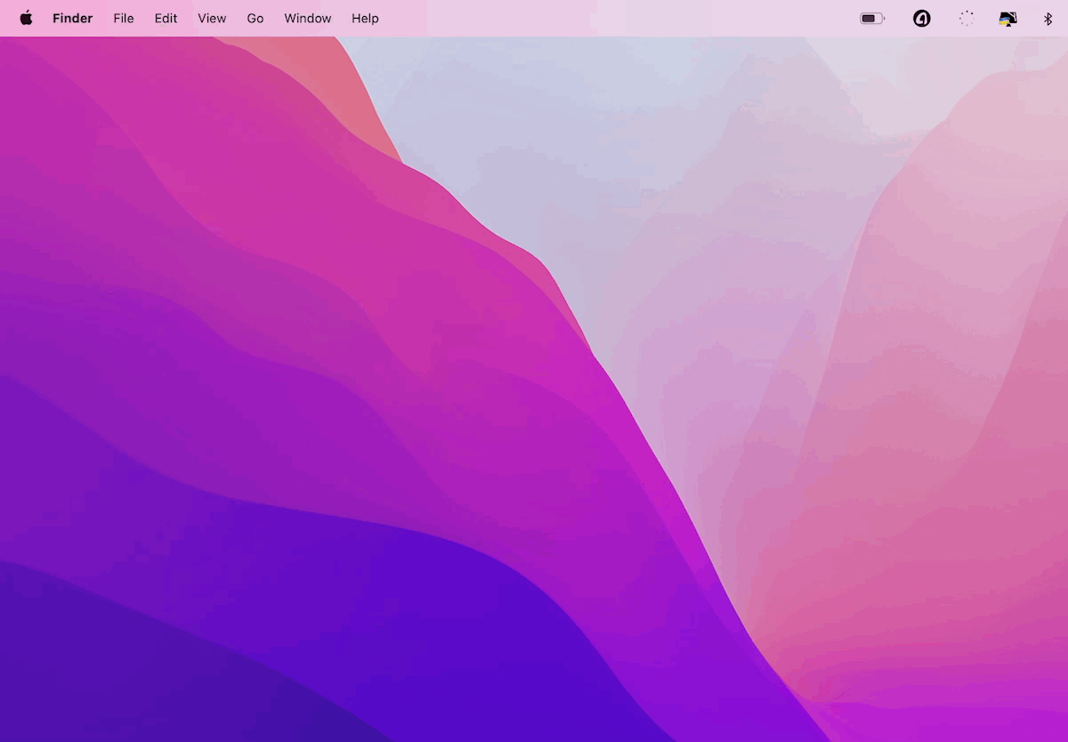This screenshot has width=1068, height=742.
Task: Open the Finder menu
Action: click(72, 18)
